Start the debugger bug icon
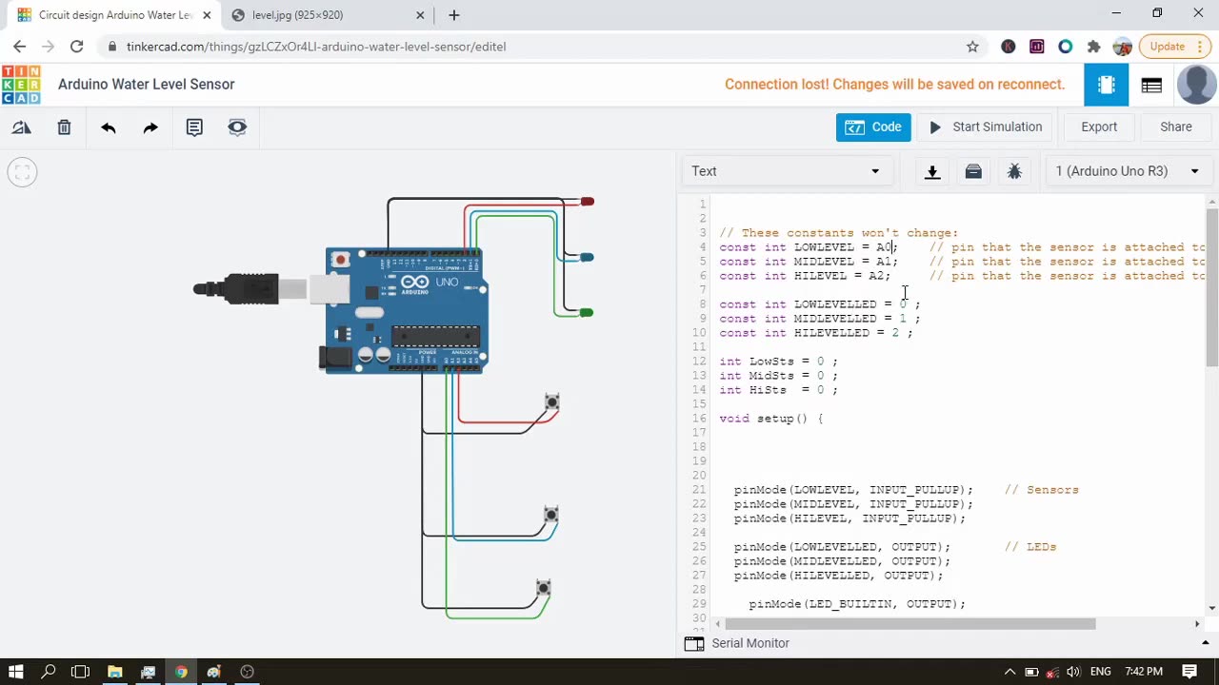 (x=1014, y=171)
